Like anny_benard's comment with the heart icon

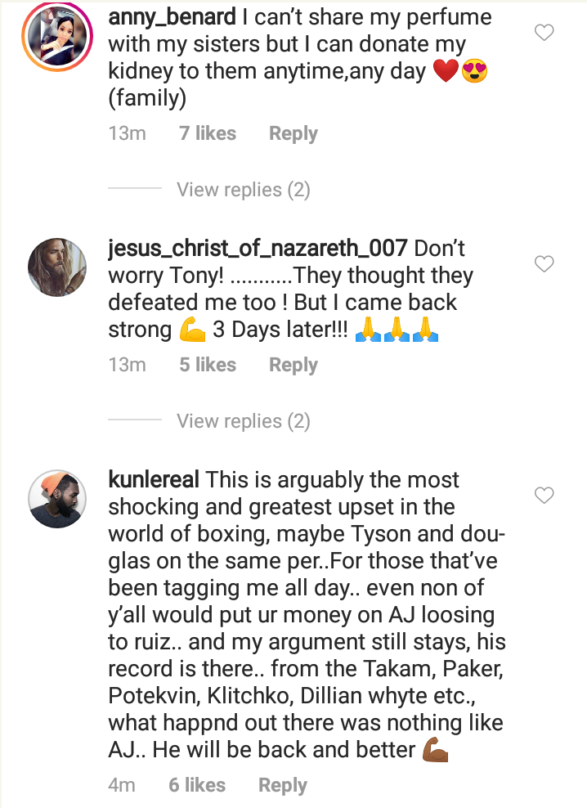544,33
